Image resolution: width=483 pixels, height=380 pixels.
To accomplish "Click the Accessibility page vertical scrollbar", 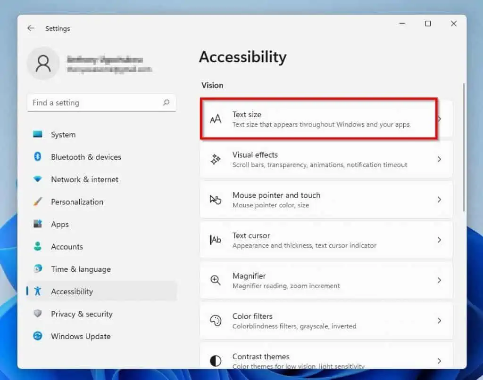I will 464,147.
